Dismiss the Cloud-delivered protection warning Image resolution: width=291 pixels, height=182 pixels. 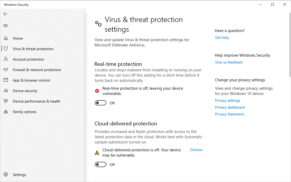pos(196,150)
